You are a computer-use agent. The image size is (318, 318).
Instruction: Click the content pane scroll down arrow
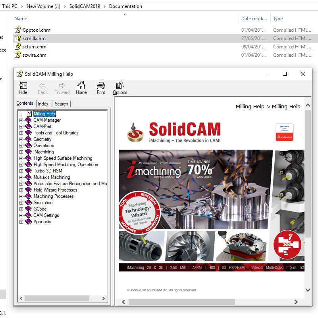[x=308, y=290]
